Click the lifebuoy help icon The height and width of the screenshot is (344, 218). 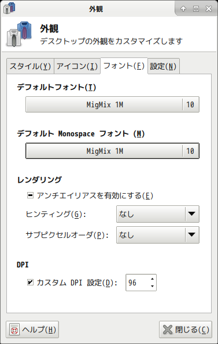(x=14, y=329)
